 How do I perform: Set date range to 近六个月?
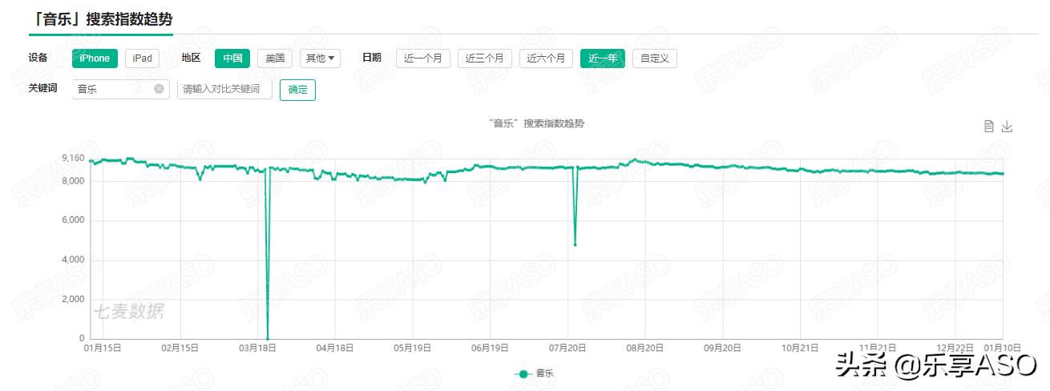pyautogui.click(x=546, y=58)
